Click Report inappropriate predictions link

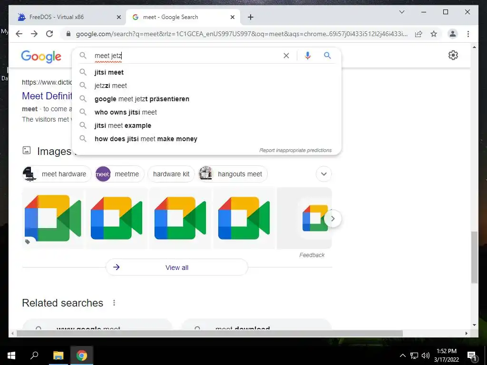point(295,150)
